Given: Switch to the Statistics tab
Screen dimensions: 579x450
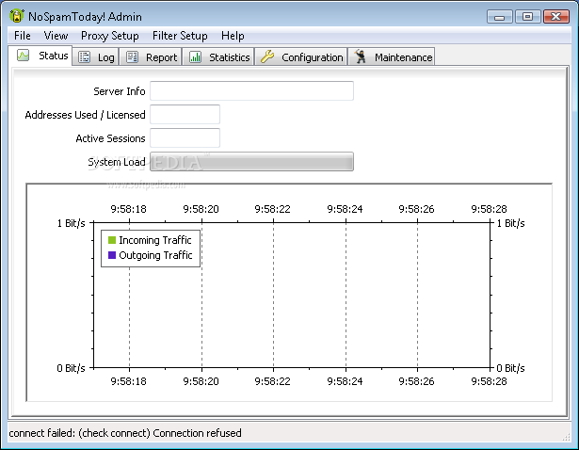Looking at the screenshot, I should point(218,56).
